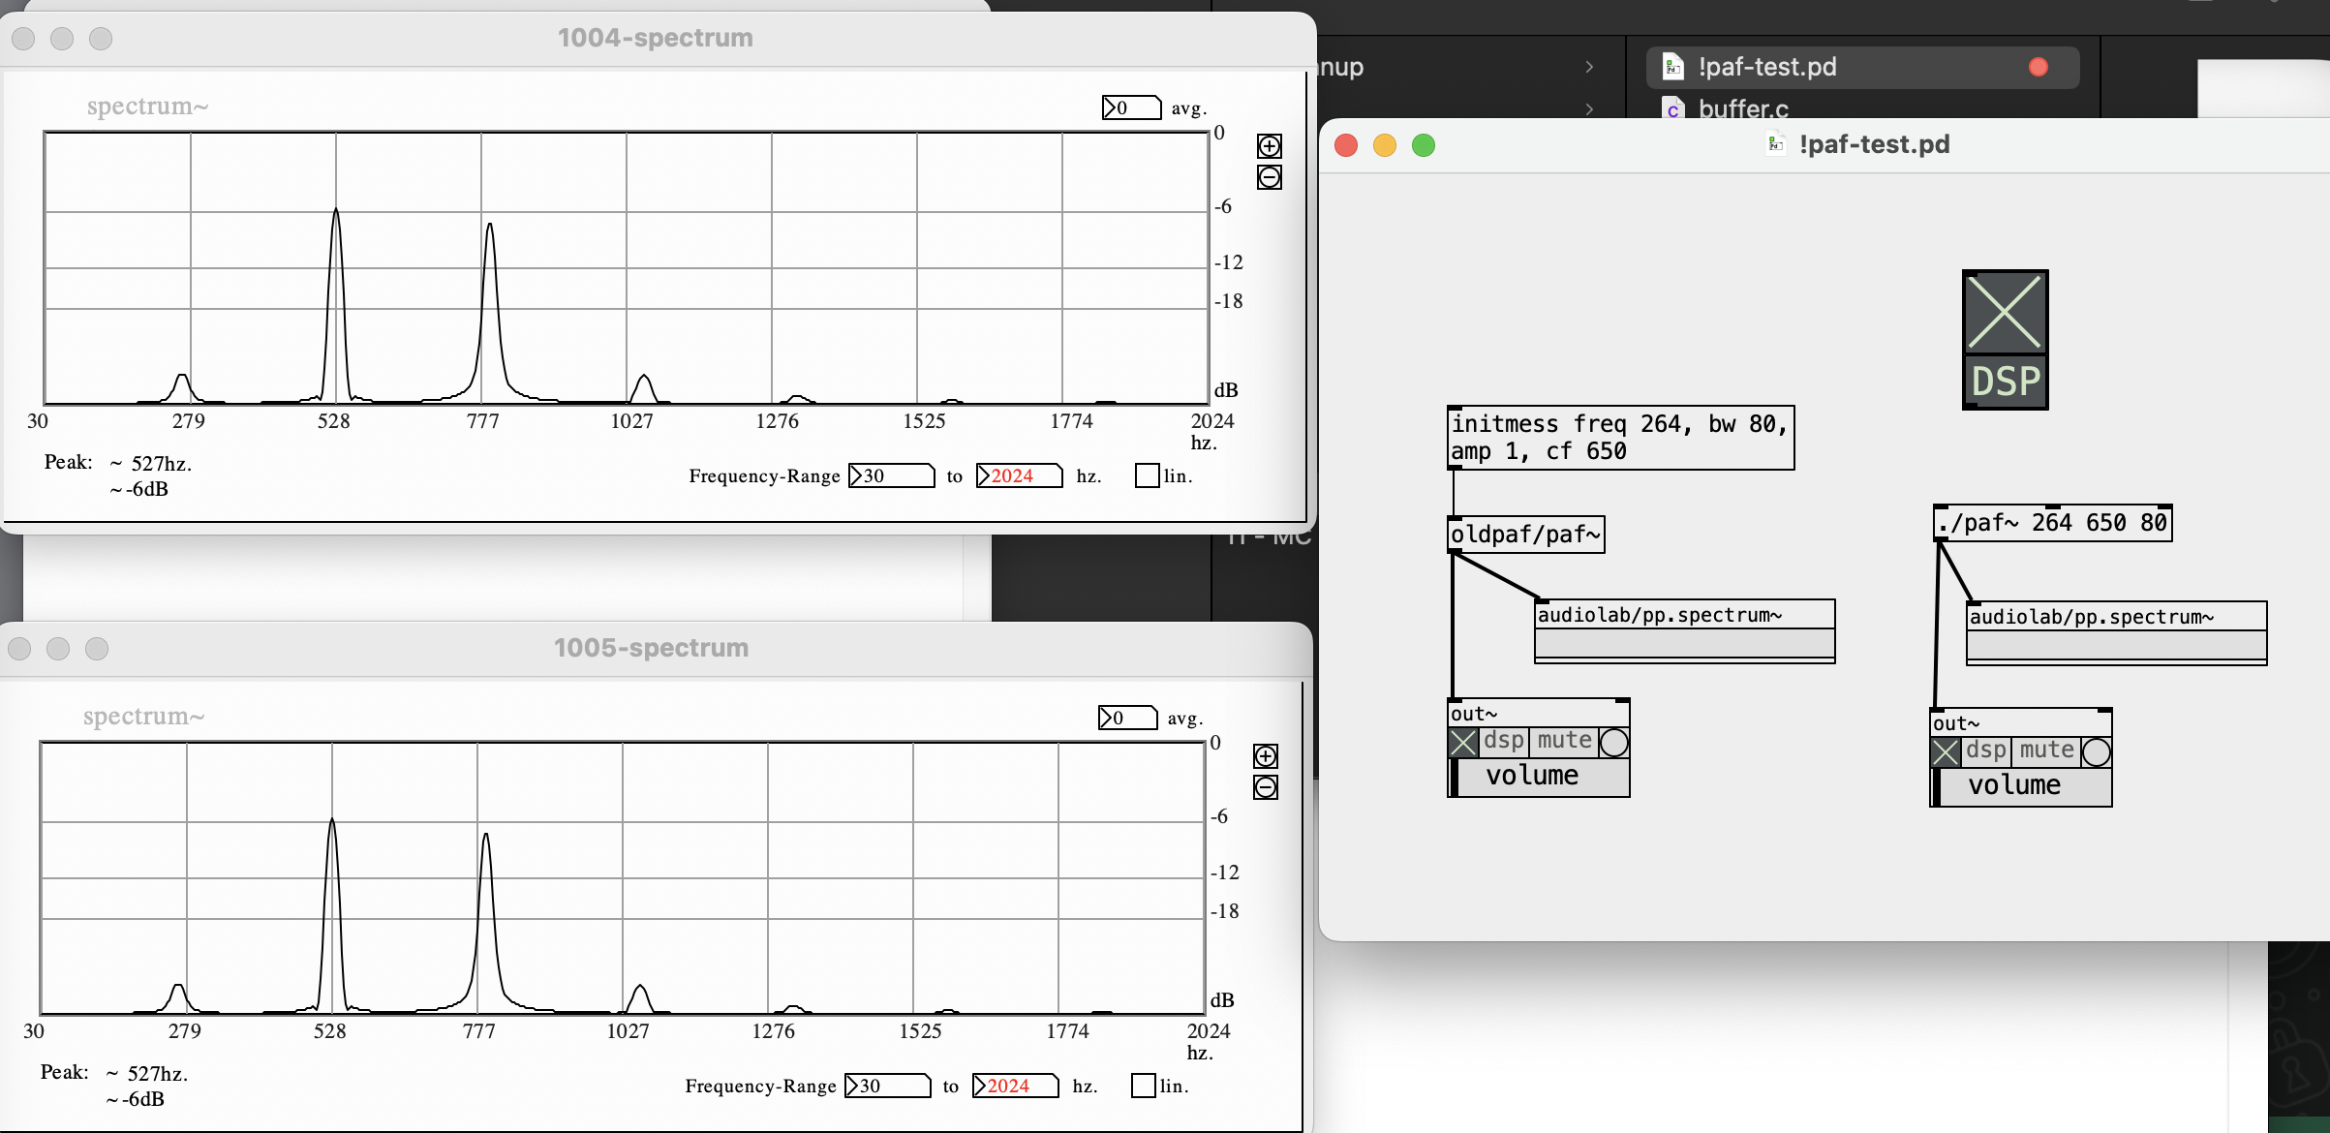
Task: Zoom out on the 1005-spectrum display
Action: pos(1267,787)
